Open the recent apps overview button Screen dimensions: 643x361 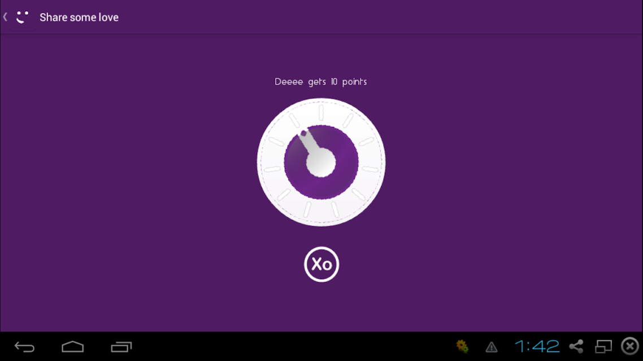tap(121, 347)
